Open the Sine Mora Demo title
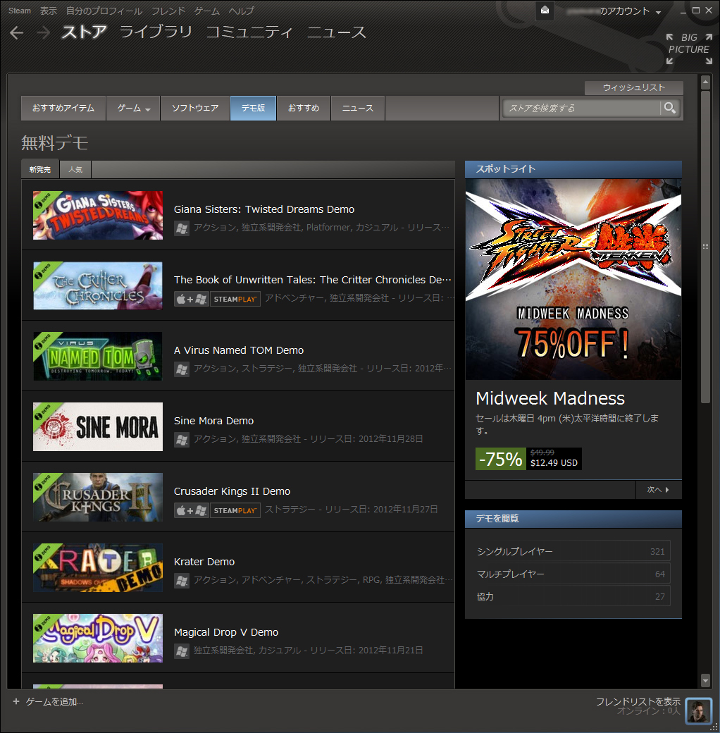This screenshot has width=720, height=733. click(213, 420)
